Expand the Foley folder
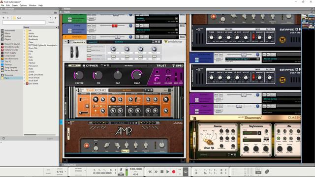Screen dimensions: 315x177 pyautogui.click(x=24, y=51)
